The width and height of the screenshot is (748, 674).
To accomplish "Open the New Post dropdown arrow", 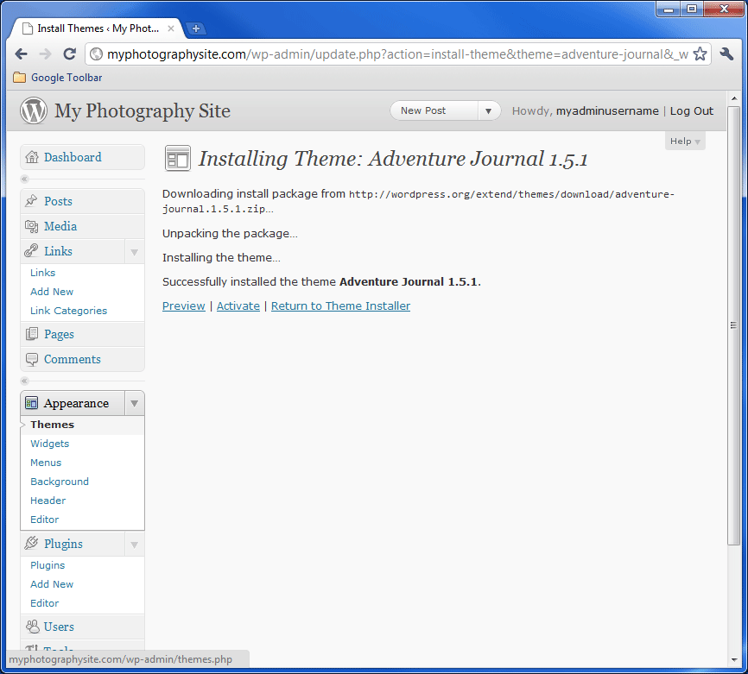I will tap(489, 110).
